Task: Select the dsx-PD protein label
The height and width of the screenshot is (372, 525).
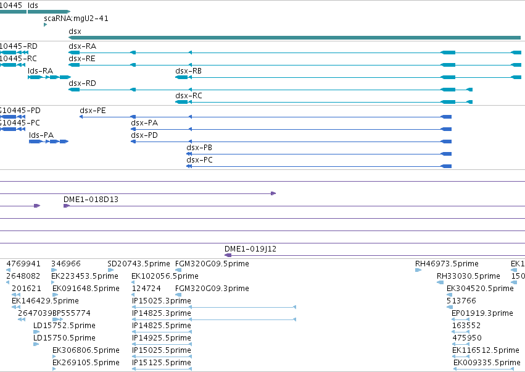Action: pos(144,135)
